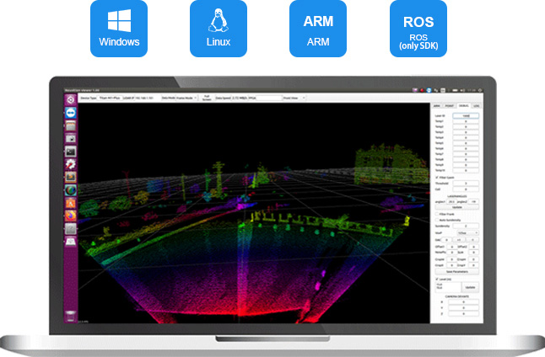Viewport: 545px width, 357px height.
Task: Click Update beside the Level list
Action: coord(470,288)
